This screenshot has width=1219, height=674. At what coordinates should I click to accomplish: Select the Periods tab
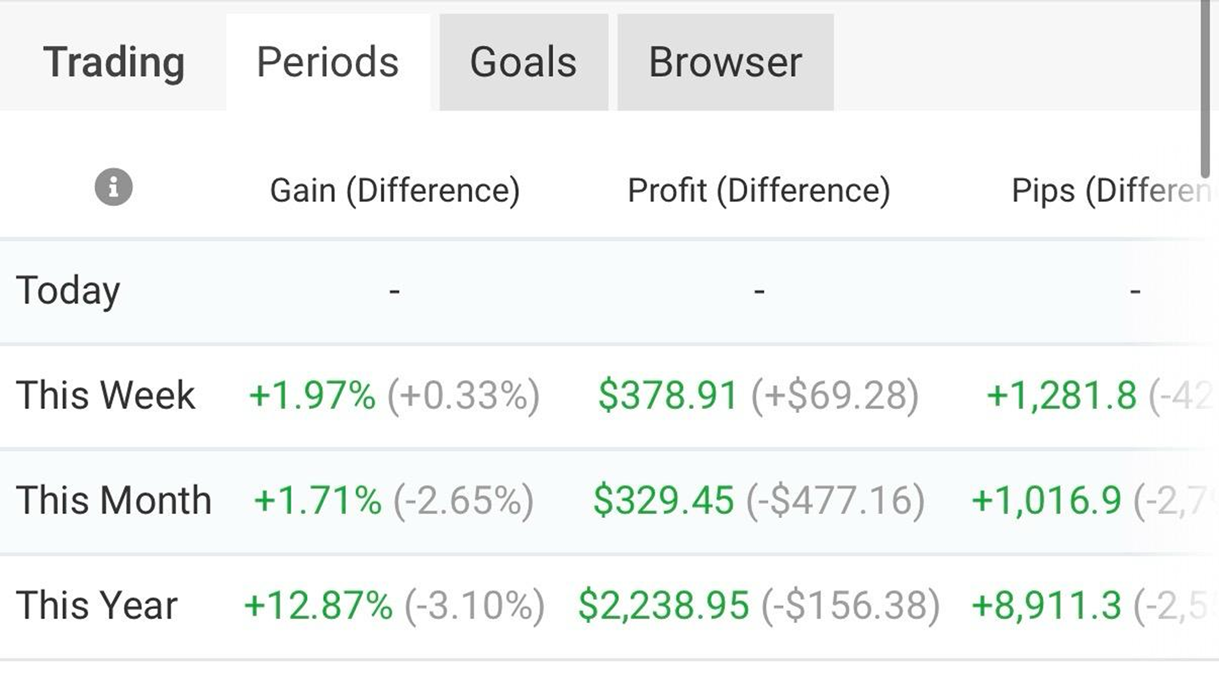pyautogui.click(x=328, y=62)
